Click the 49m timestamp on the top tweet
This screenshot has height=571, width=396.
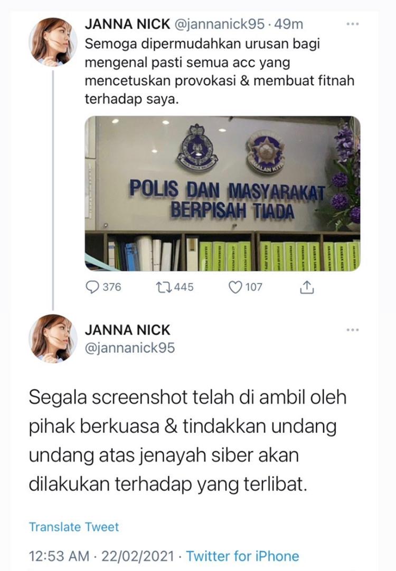pyautogui.click(x=288, y=24)
